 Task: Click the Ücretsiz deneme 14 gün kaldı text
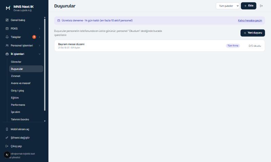pyautogui.click(x=97, y=20)
